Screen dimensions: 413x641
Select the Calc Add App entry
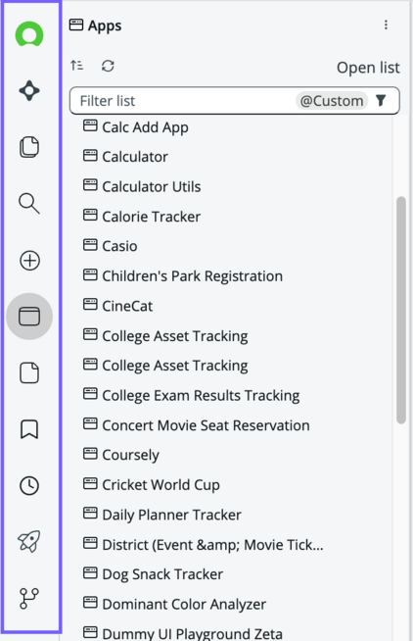point(145,127)
